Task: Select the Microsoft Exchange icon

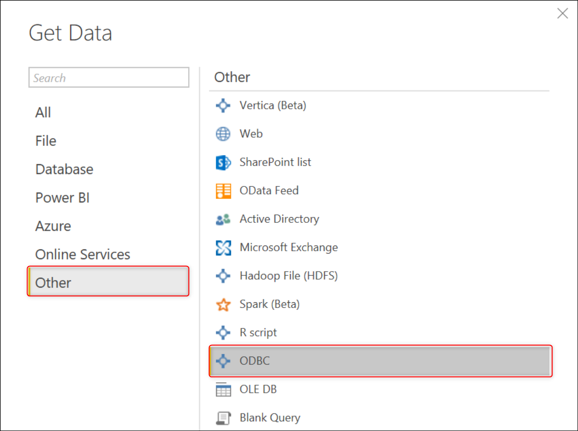Action: click(x=223, y=247)
